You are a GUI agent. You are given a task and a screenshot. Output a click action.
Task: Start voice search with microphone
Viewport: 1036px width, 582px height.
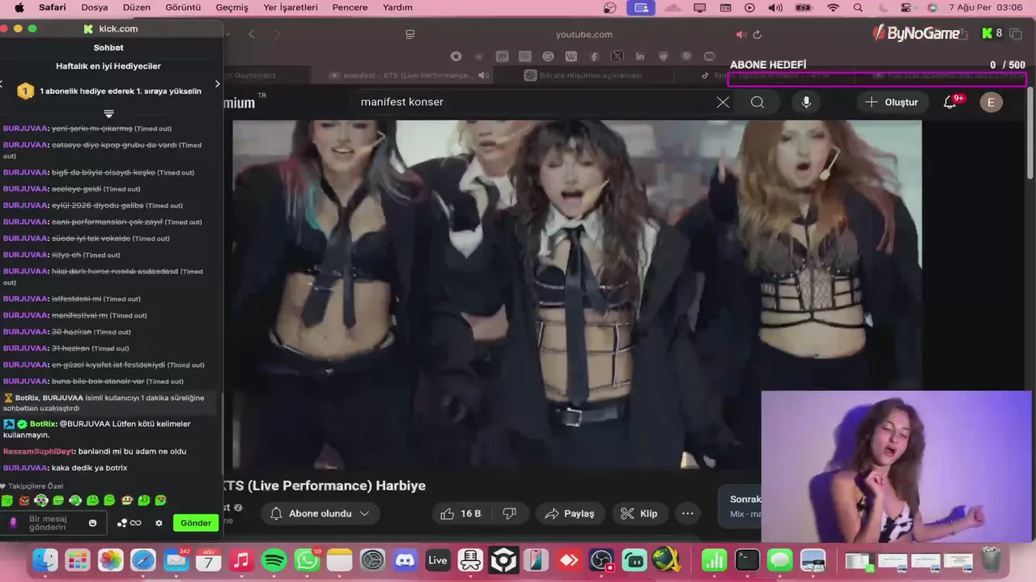click(806, 102)
